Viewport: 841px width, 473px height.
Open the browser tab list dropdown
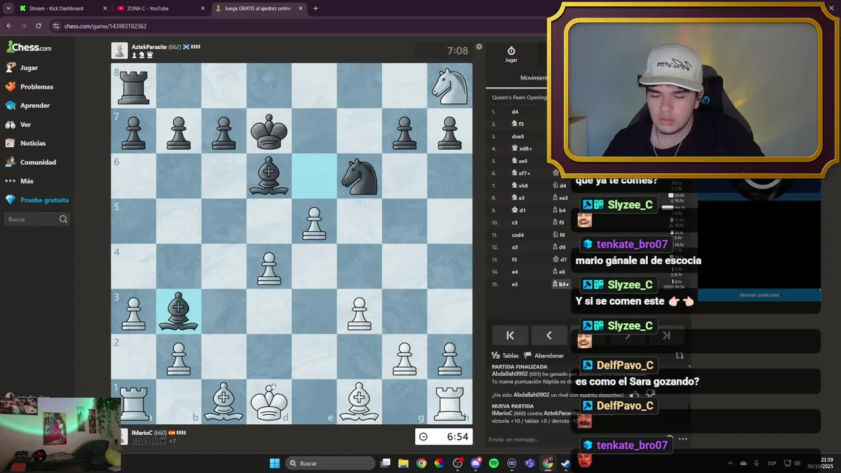click(x=8, y=9)
